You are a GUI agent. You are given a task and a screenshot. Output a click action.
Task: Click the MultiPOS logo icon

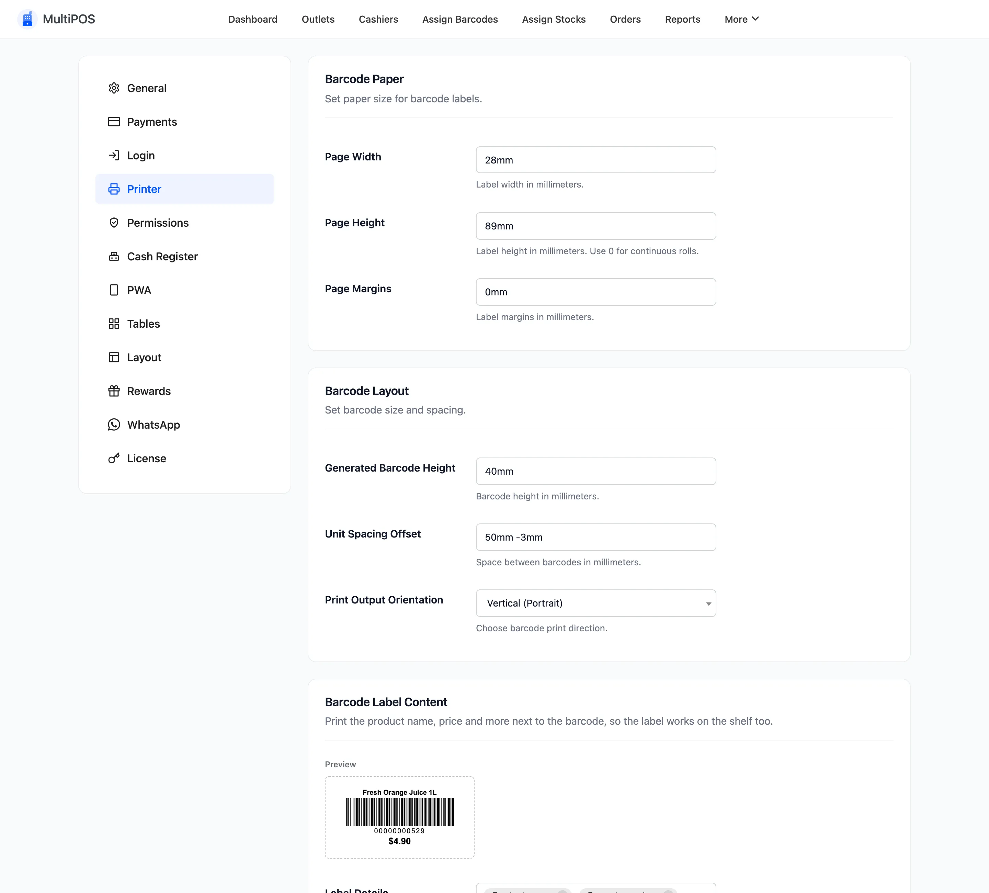(27, 19)
